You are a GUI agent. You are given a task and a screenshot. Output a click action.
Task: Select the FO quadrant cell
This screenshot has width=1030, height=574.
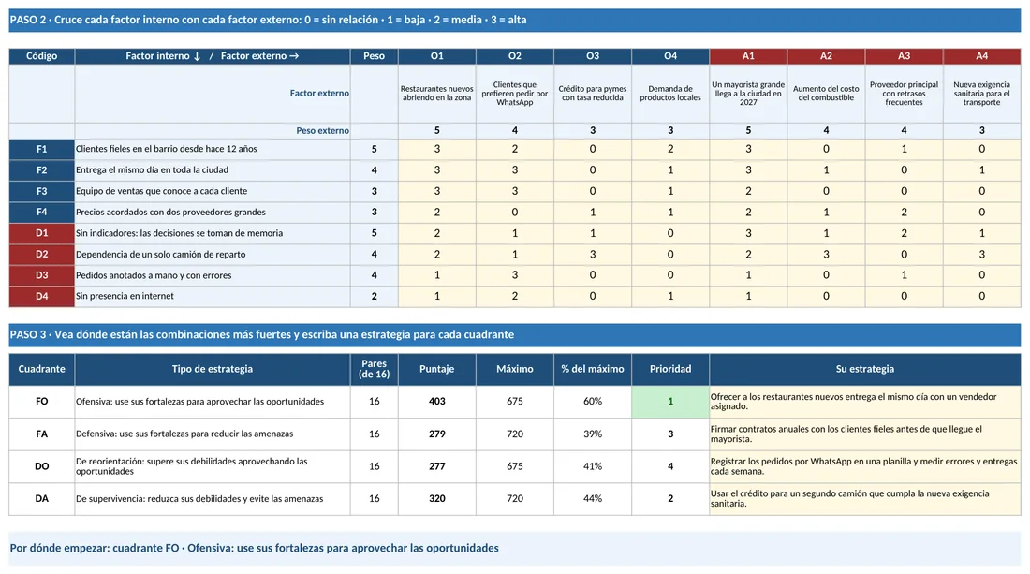(41, 402)
